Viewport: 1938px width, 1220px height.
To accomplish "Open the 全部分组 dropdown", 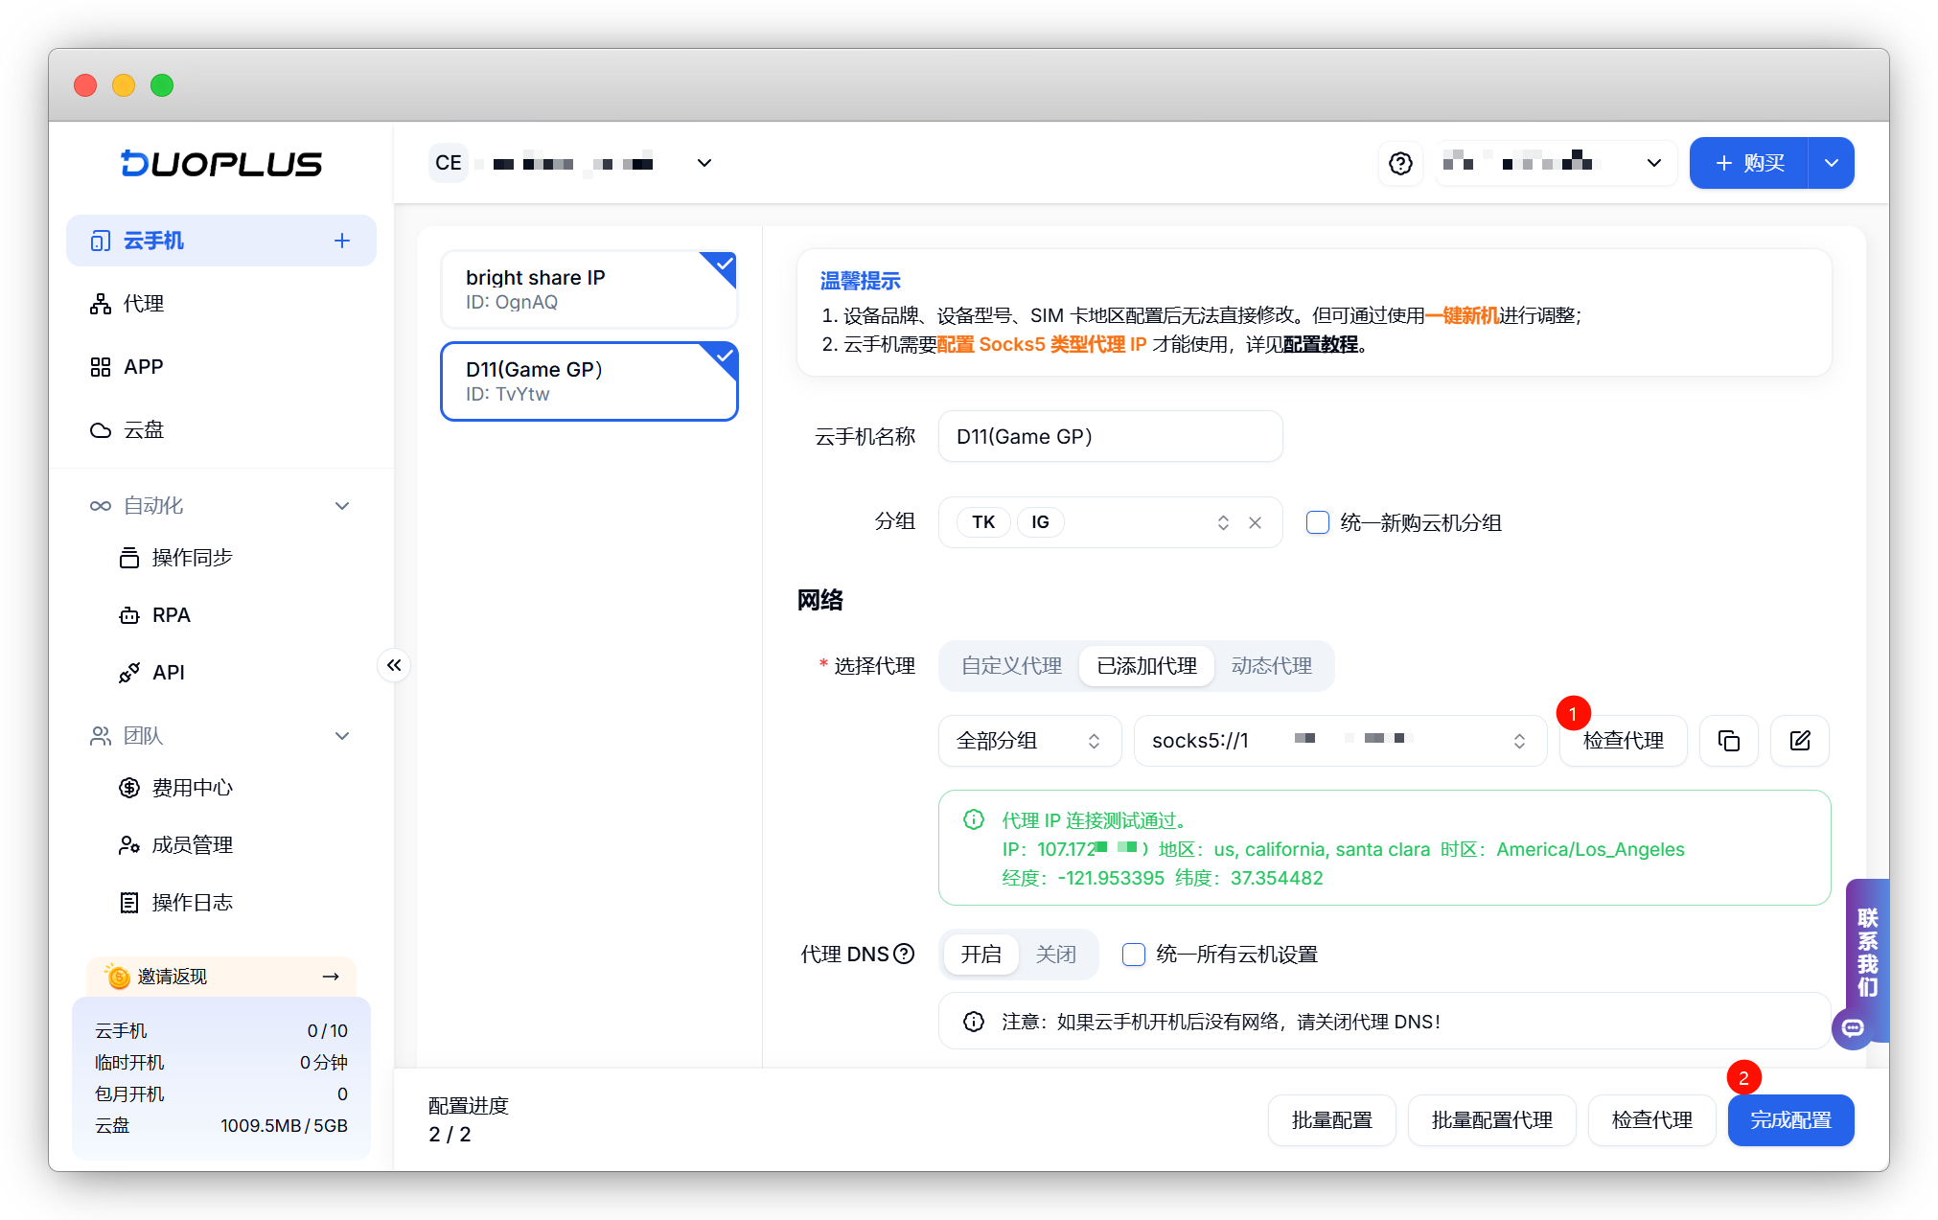I will coord(1028,741).
